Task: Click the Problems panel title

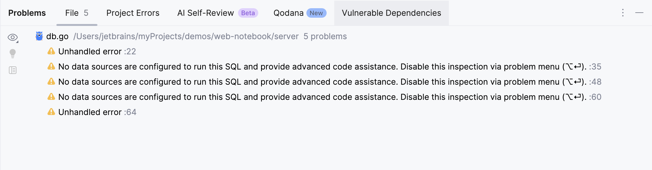Action: point(27,13)
